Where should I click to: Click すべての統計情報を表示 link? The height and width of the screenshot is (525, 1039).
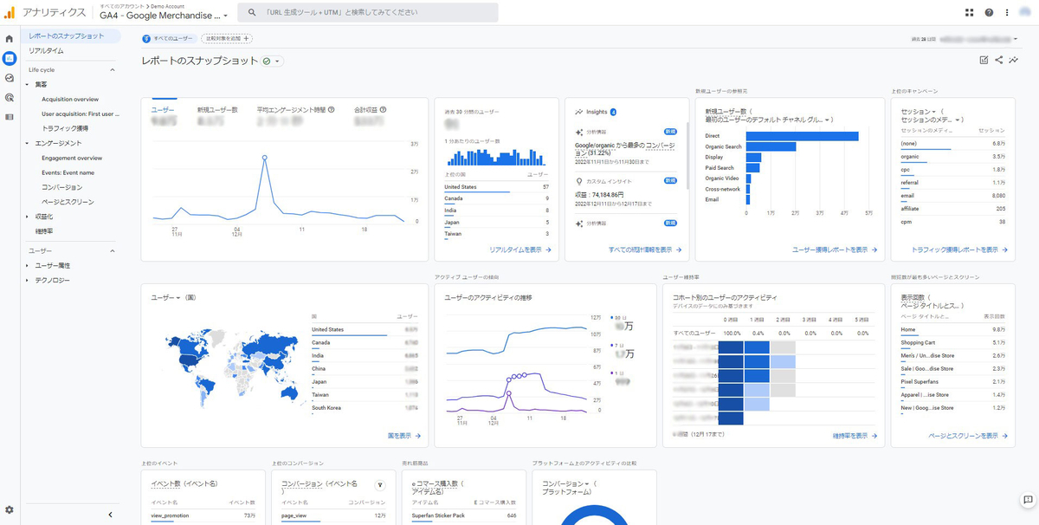[x=645, y=250]
